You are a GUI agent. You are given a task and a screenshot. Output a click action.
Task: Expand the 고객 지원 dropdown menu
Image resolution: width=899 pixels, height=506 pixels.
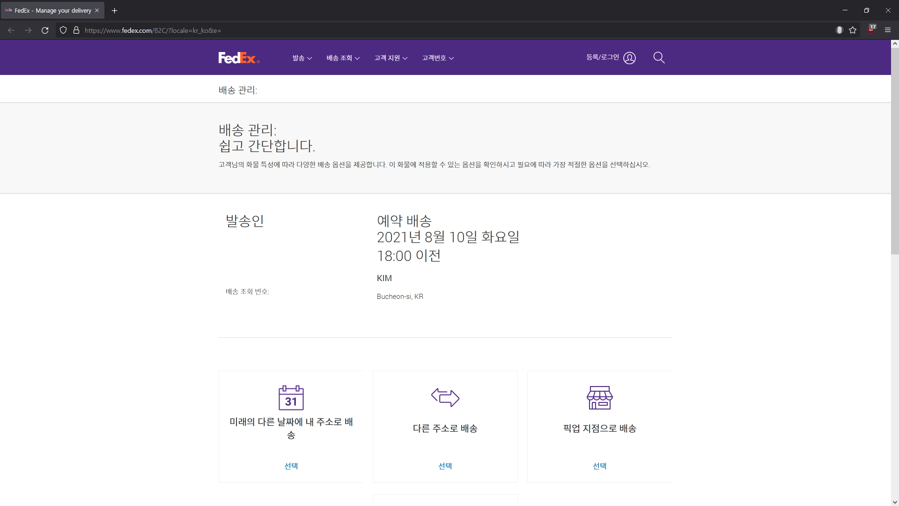tap(391, 58)
